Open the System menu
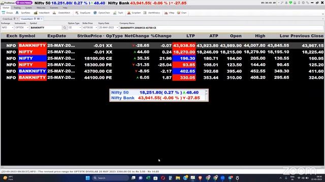Image resolution: width=325 pixels, height=182 pixels. coord(28,8)
